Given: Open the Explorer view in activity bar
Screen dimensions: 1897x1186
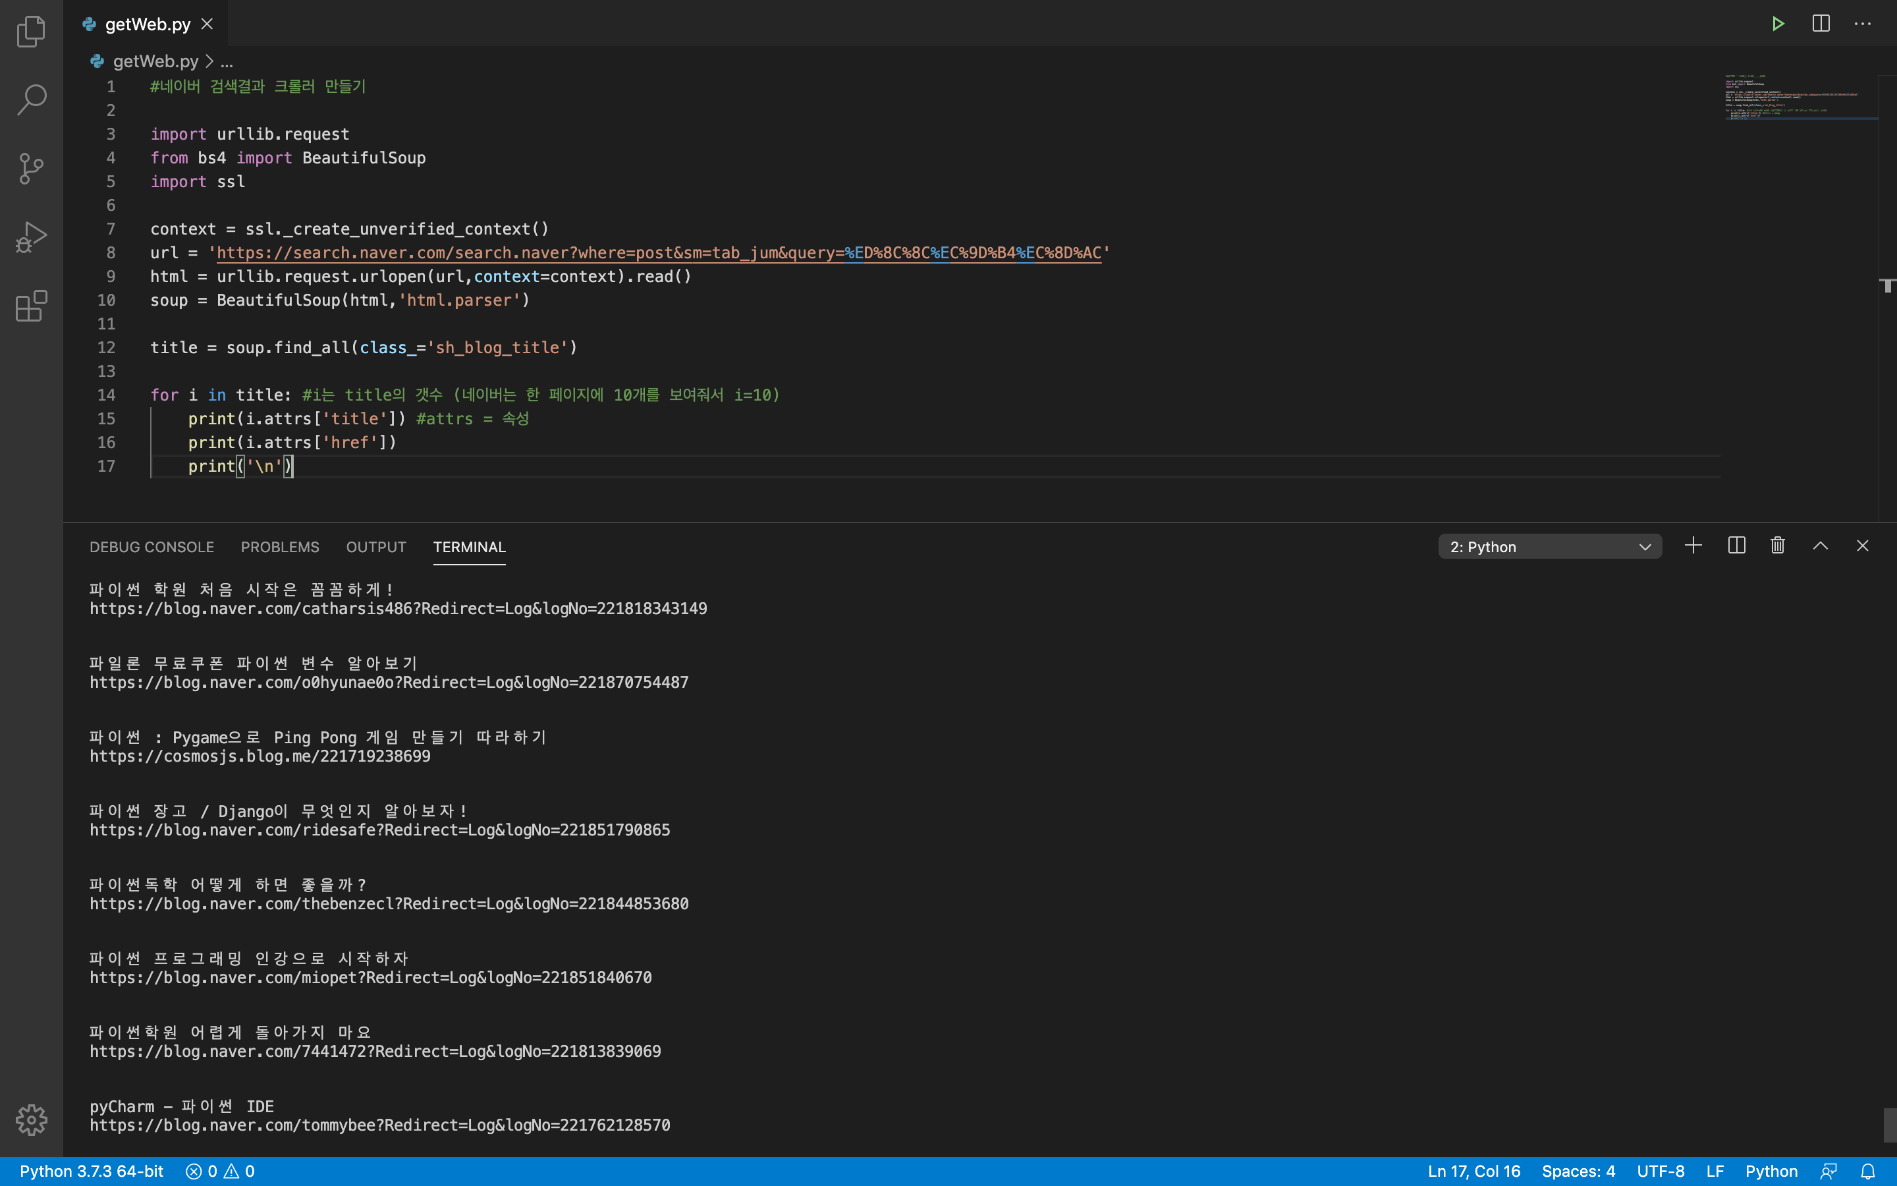Looking at the screenshot, I should [x=32, y=32].
